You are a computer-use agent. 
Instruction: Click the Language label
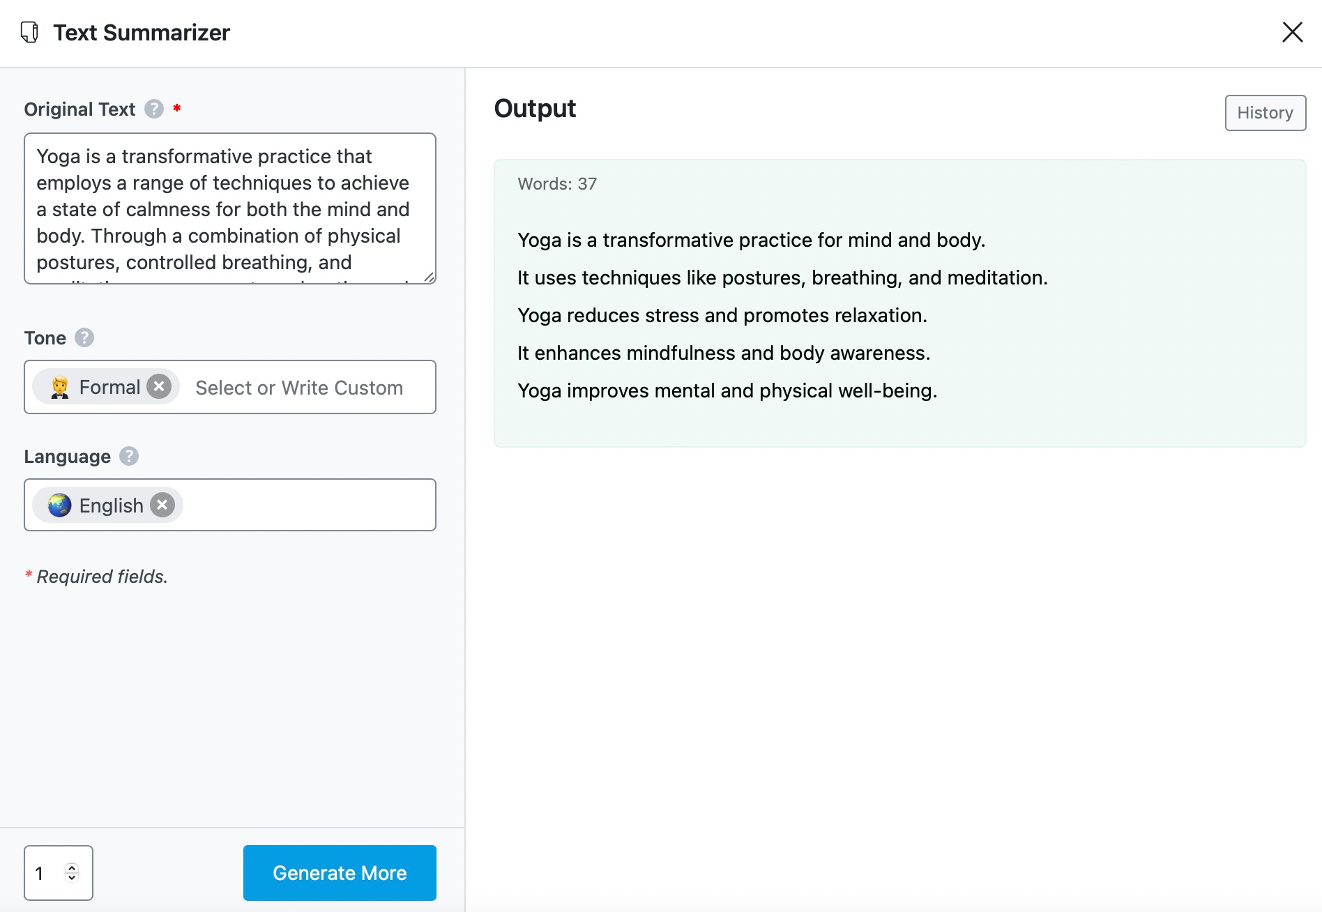[x=68, y=457]
